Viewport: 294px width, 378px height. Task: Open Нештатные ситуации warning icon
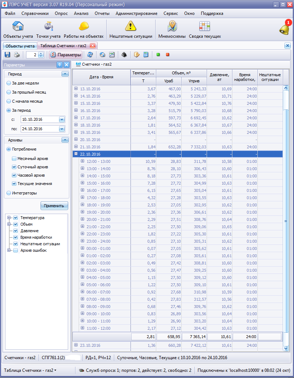[x=131, y=30]
